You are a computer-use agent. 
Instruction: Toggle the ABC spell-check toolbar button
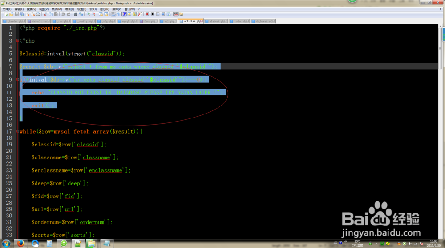click(x=176, y=14)
